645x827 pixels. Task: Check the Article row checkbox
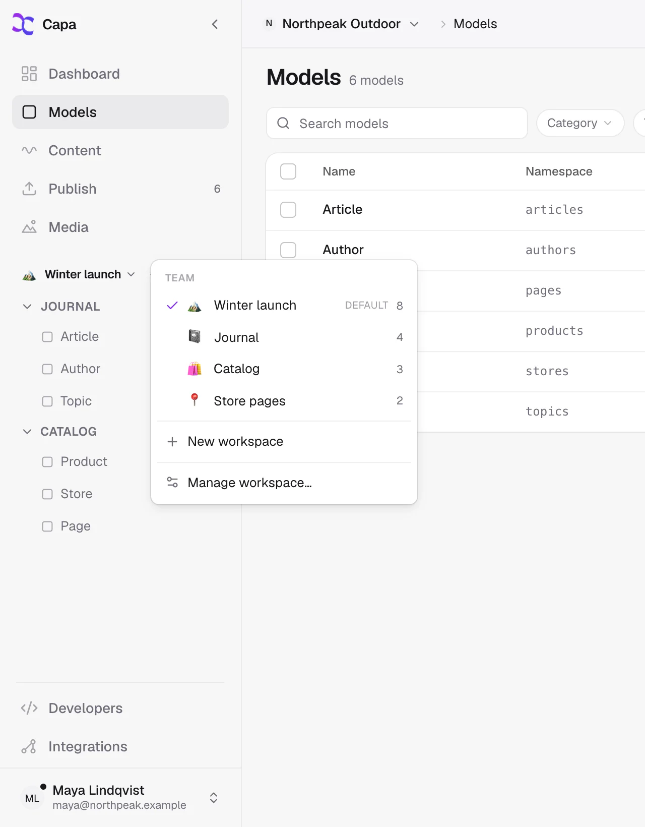288,210
